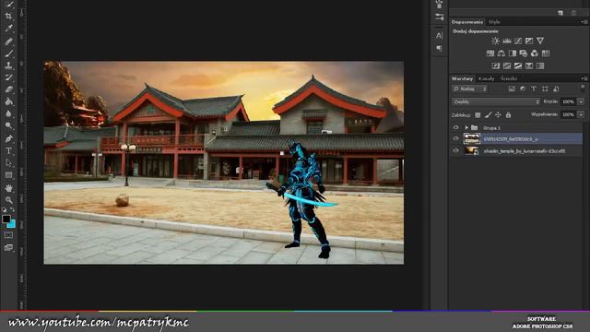Filter layers by type layers
The width and height of the screenshot is (590, 332).
coord(534,89)
